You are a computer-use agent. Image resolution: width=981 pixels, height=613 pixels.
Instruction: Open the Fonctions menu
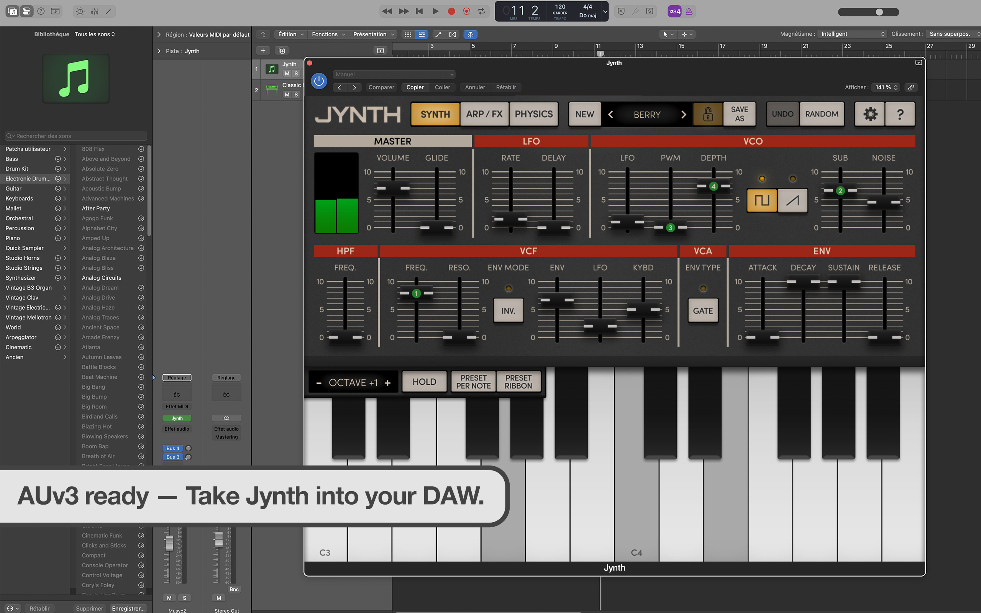click(x=328, y=34)
